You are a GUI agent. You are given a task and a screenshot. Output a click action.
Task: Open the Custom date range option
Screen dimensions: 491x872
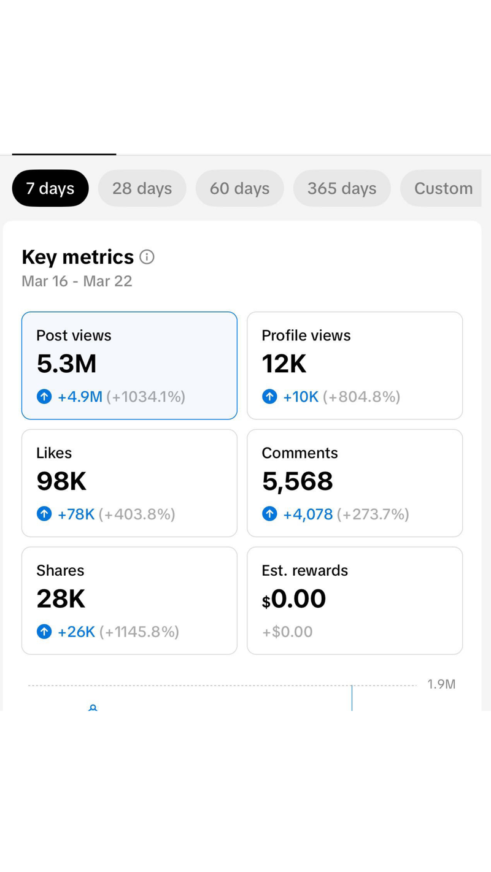442,188
